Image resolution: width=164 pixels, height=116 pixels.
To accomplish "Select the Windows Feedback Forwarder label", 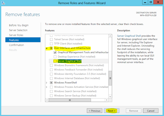I will pyautogui.click(x=78, y=70).
